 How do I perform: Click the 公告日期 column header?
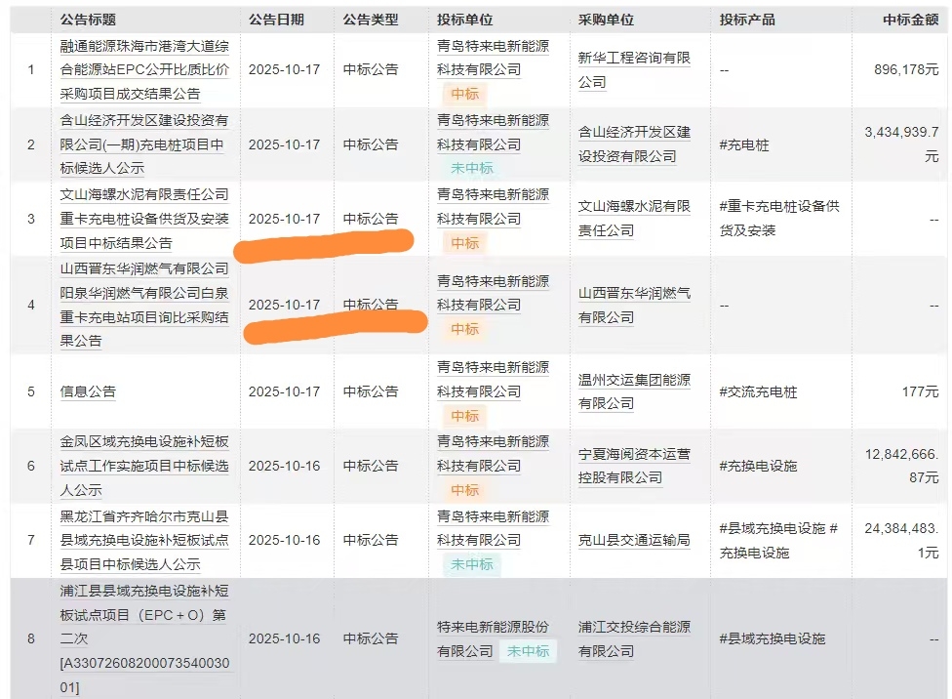276,20
